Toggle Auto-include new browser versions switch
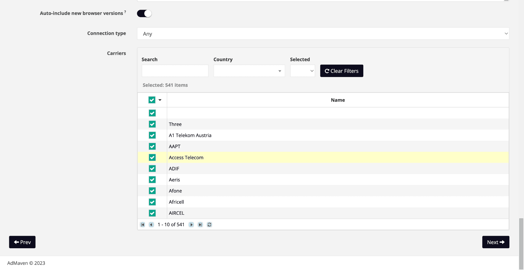524x270 pixels. (x=144, y=13)
